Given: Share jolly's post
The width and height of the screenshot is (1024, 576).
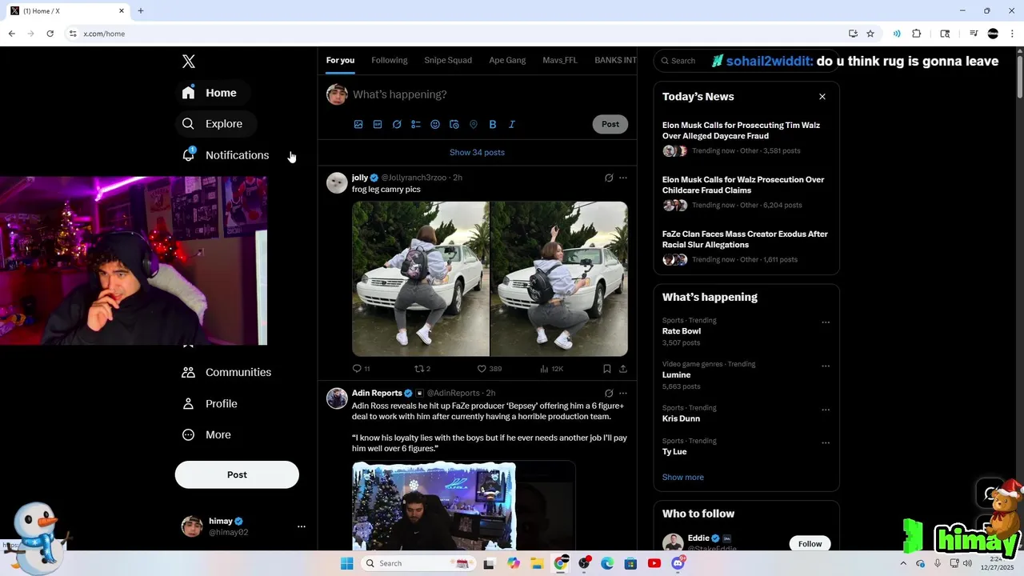Looking at the screenshot, I should coord(623,369).
